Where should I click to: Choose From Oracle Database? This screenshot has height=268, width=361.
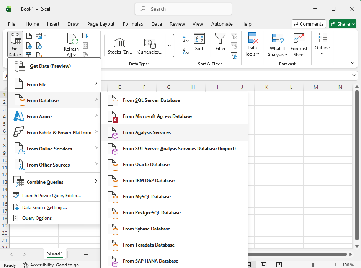tap(175, 165)
